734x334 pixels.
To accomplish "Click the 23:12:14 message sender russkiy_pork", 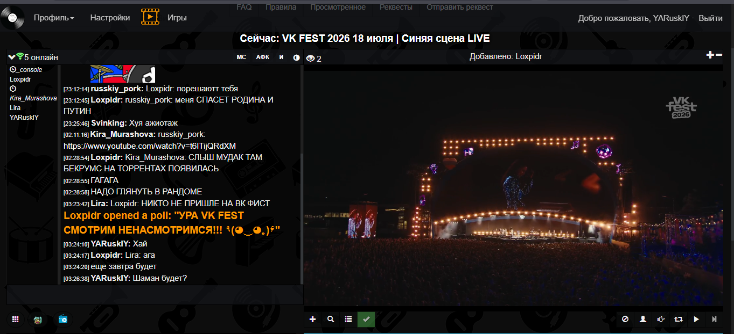I will [x=117, y=89].
